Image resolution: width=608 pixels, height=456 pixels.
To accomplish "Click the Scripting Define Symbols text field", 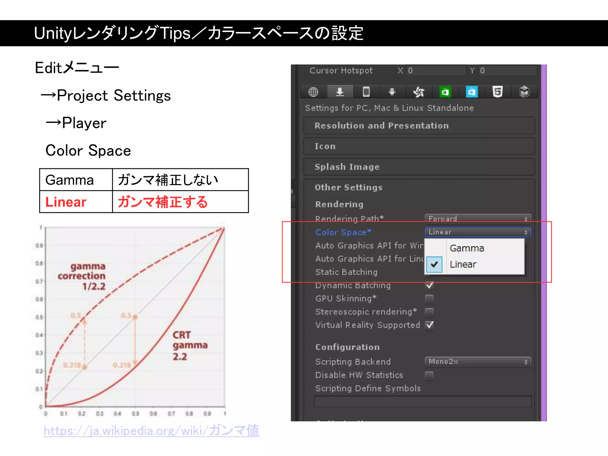I will pyautogui.click(x=423, y=402).
